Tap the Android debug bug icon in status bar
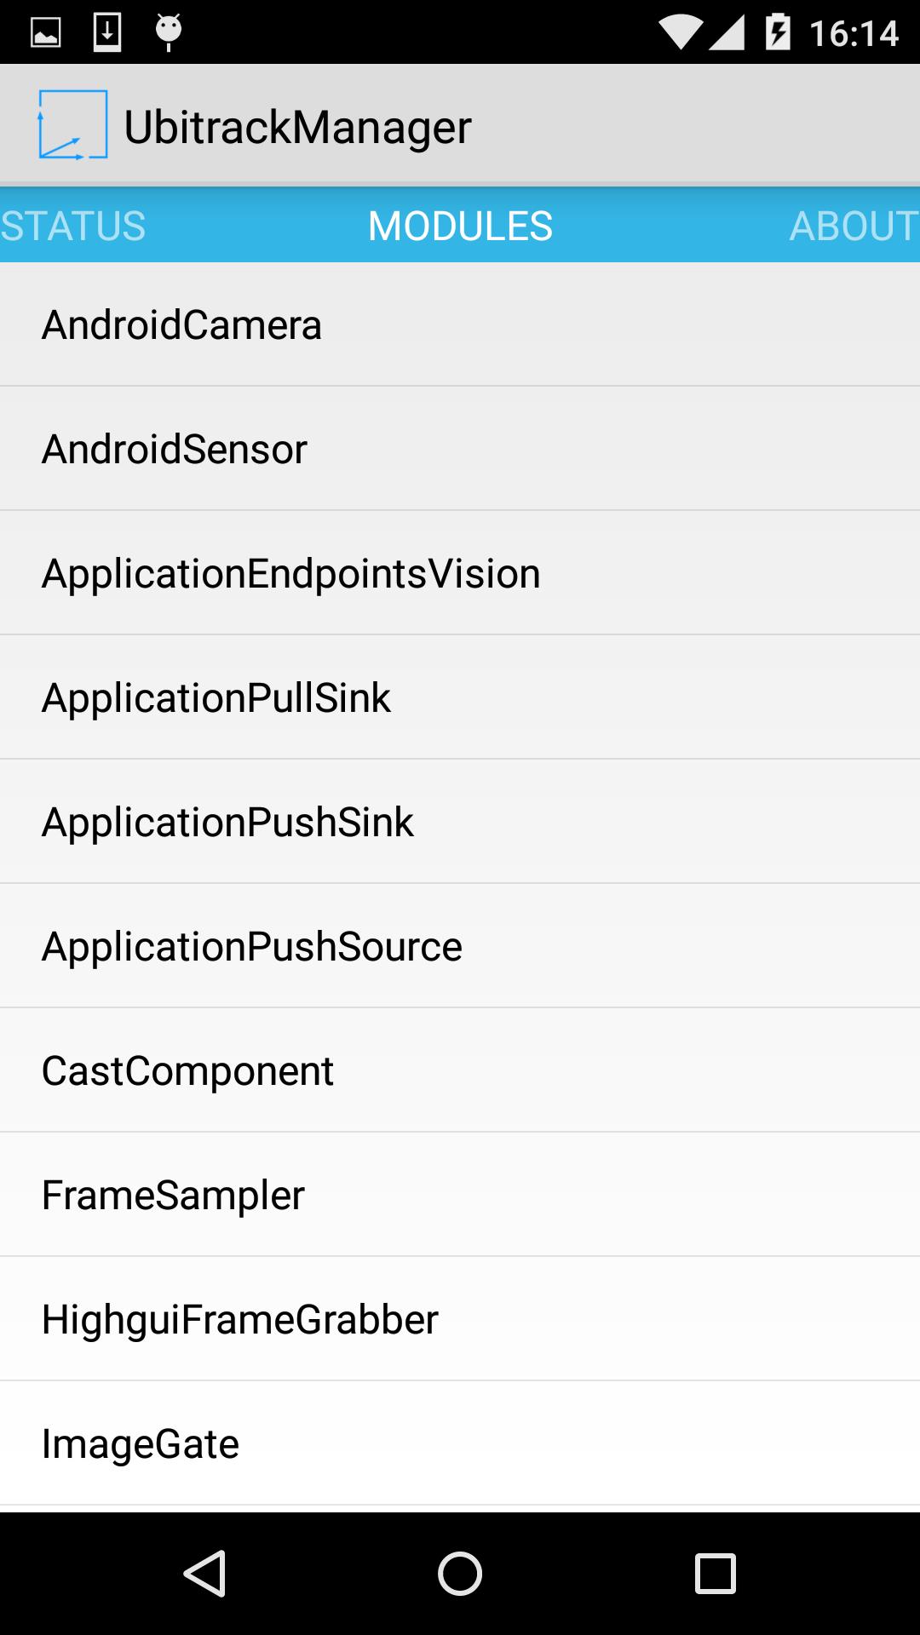Screen dimensions: 920x1635 [169, 32]
